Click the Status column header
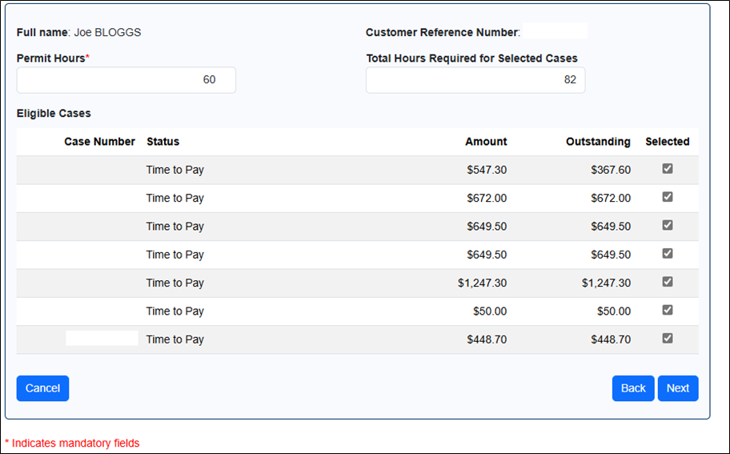This screenshot has height=454, width=730. pos(162,142)
